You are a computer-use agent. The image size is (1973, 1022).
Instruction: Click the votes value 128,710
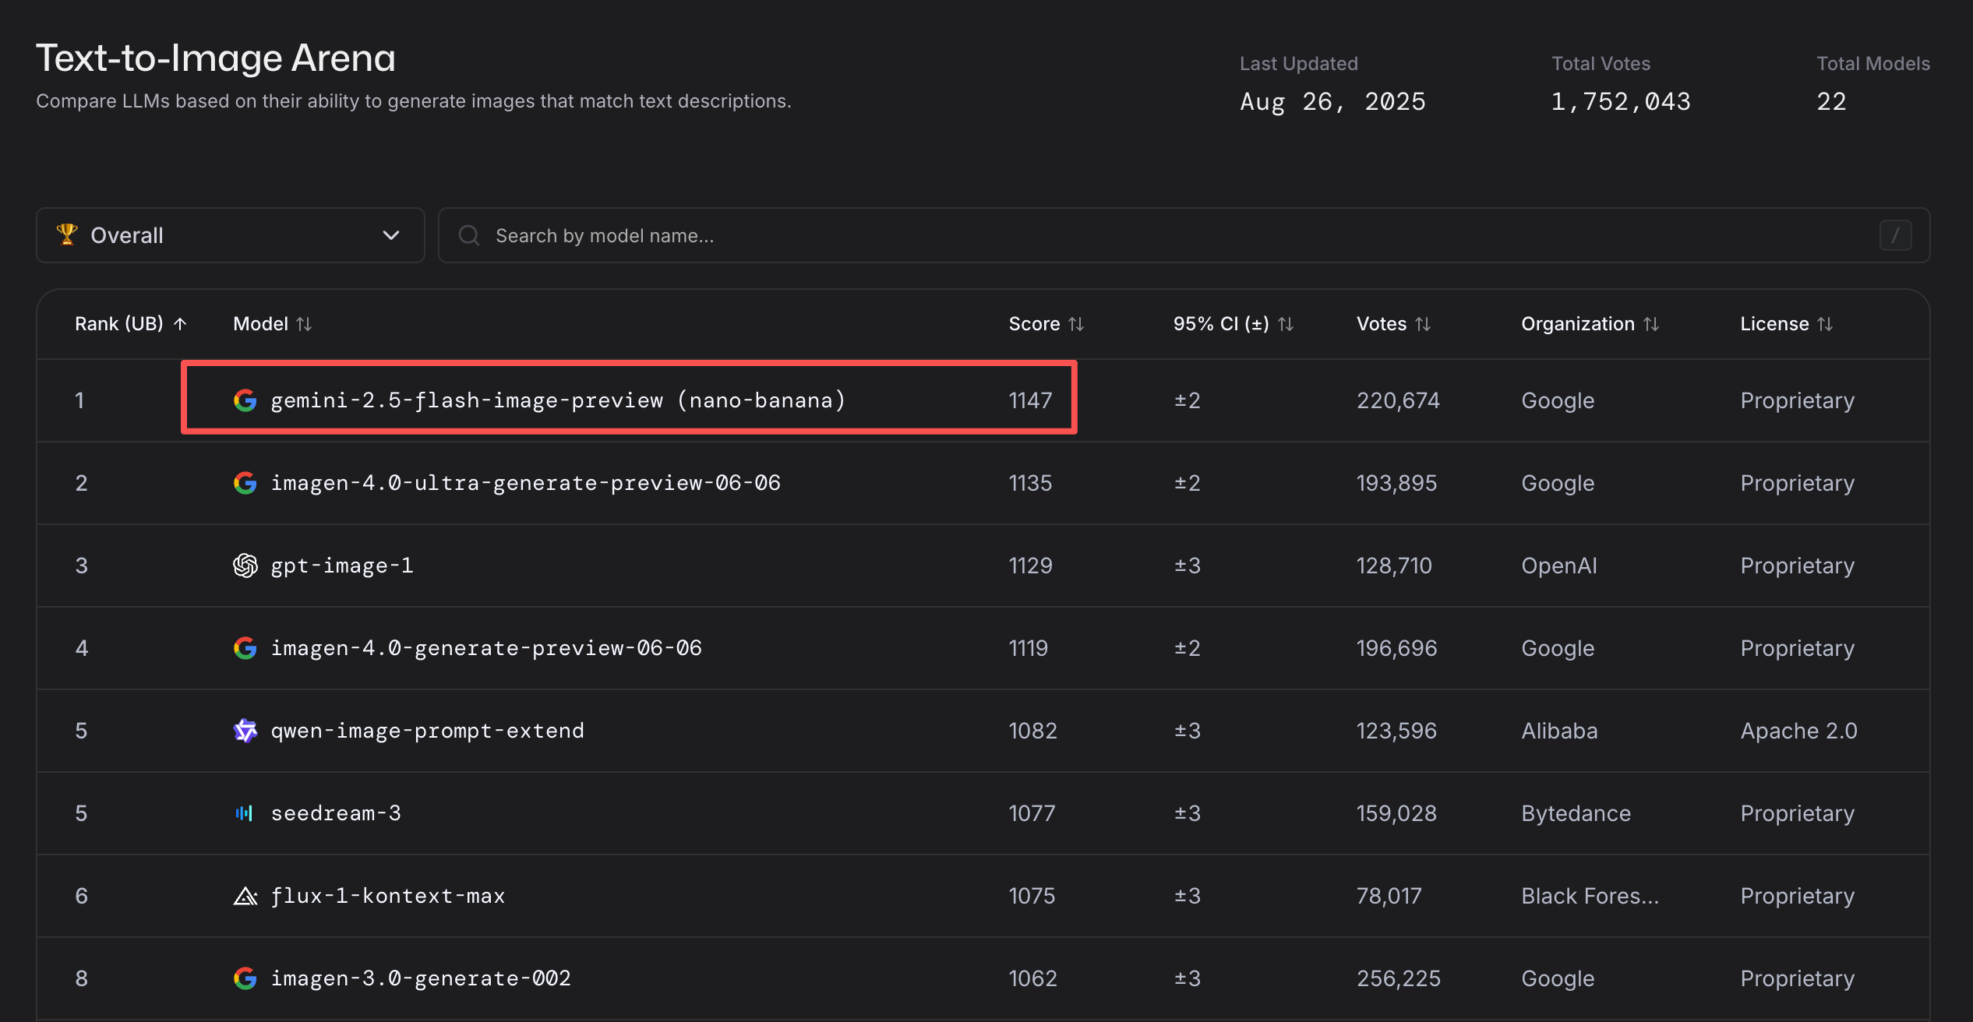[x=1394, y=566]
